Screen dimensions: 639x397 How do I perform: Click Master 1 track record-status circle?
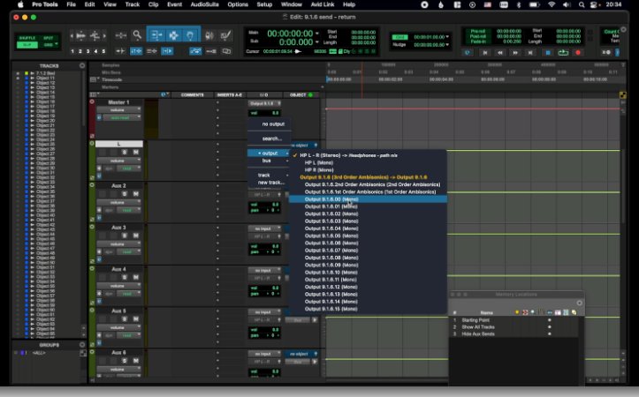(x=92, y=101)
